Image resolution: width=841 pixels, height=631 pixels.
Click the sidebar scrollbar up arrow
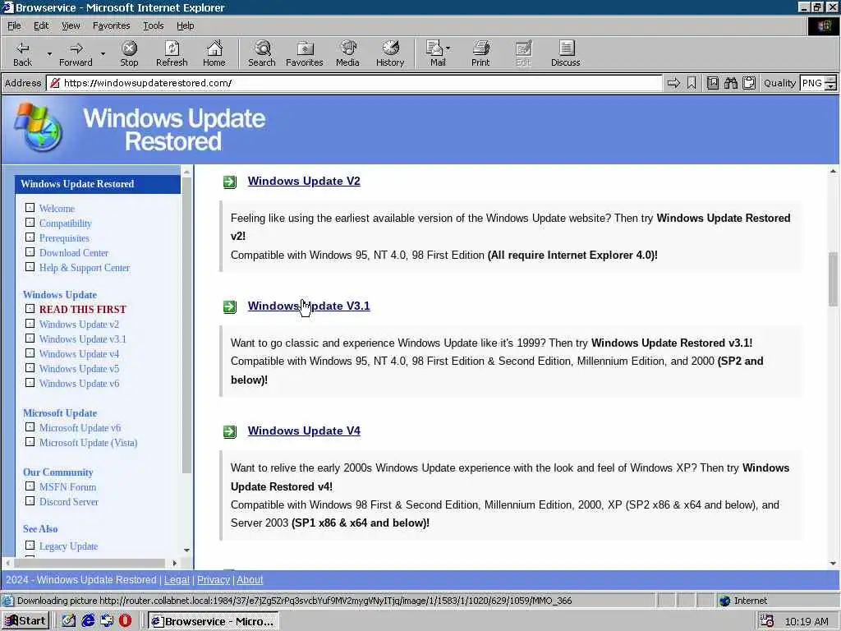pyautogui.click(x=186, y=172)
